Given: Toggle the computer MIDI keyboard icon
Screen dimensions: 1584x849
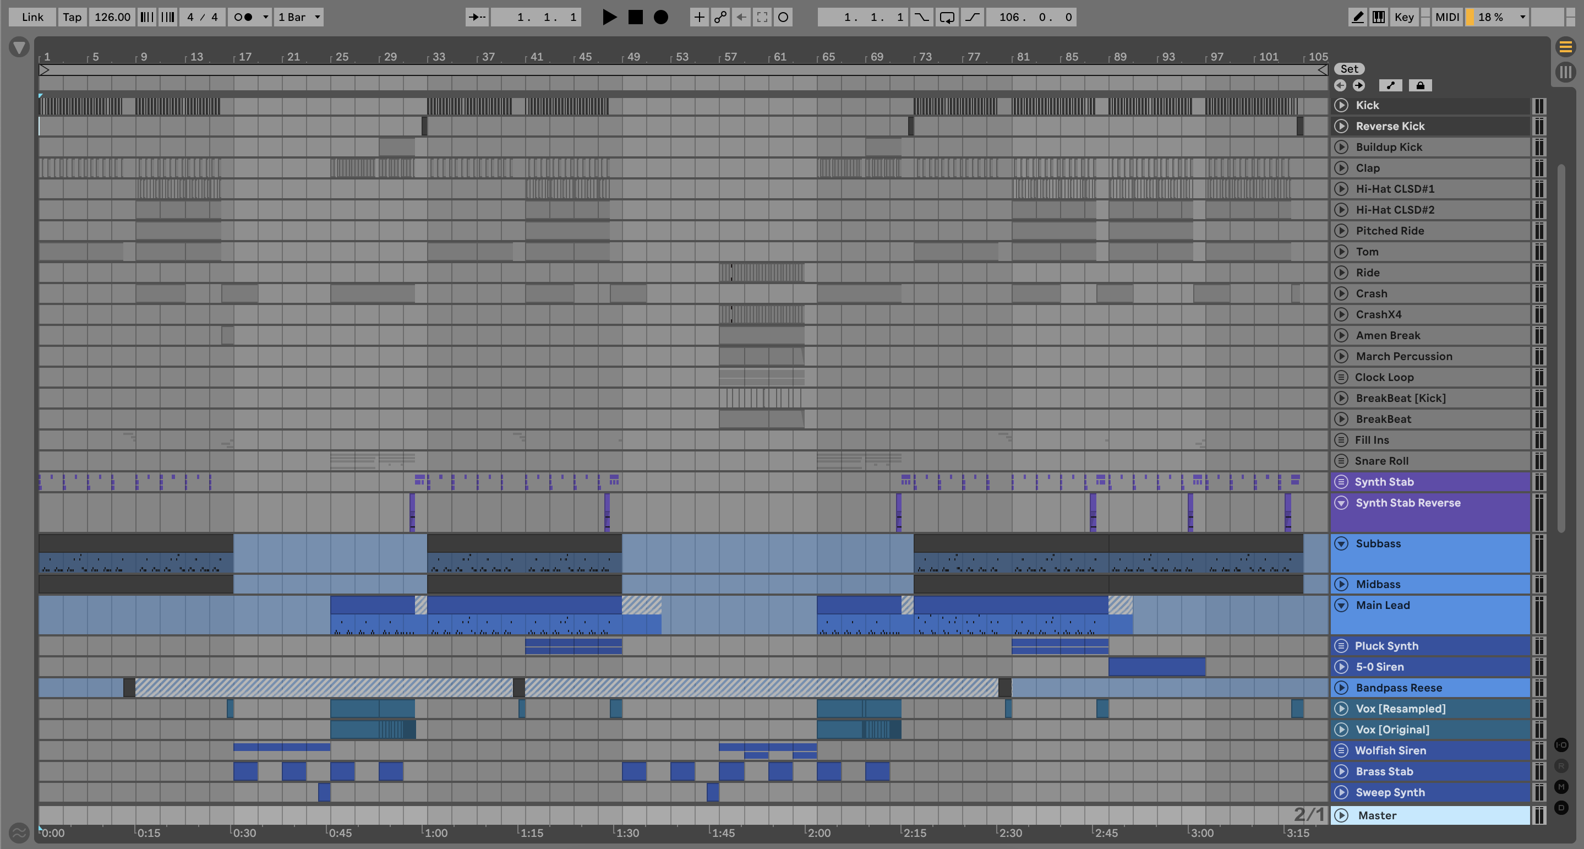Looking at the screenshot, I should [x=1379, y=17].
